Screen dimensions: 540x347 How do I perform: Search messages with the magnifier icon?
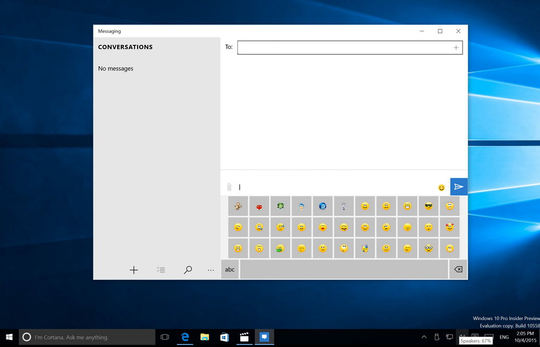(x=188, y=269)
